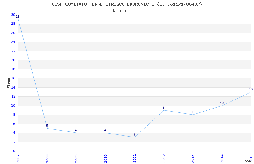This screenshot has height=164, width=254.
Task: Click the y-axis tick label 8
Action: pyautogui.click(x=14, y=115)
